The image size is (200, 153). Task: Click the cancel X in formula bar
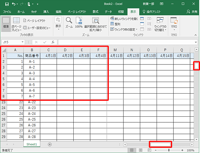36,42
